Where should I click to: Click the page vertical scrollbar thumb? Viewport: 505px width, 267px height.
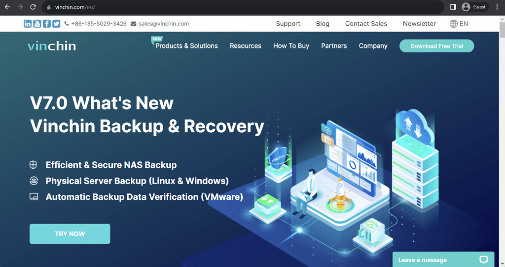click(x=502, y=31)
